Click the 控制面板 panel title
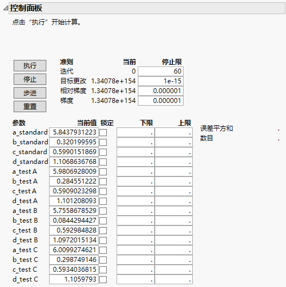The height and width of the screenshot is (287, 286). tap(26, 8)
